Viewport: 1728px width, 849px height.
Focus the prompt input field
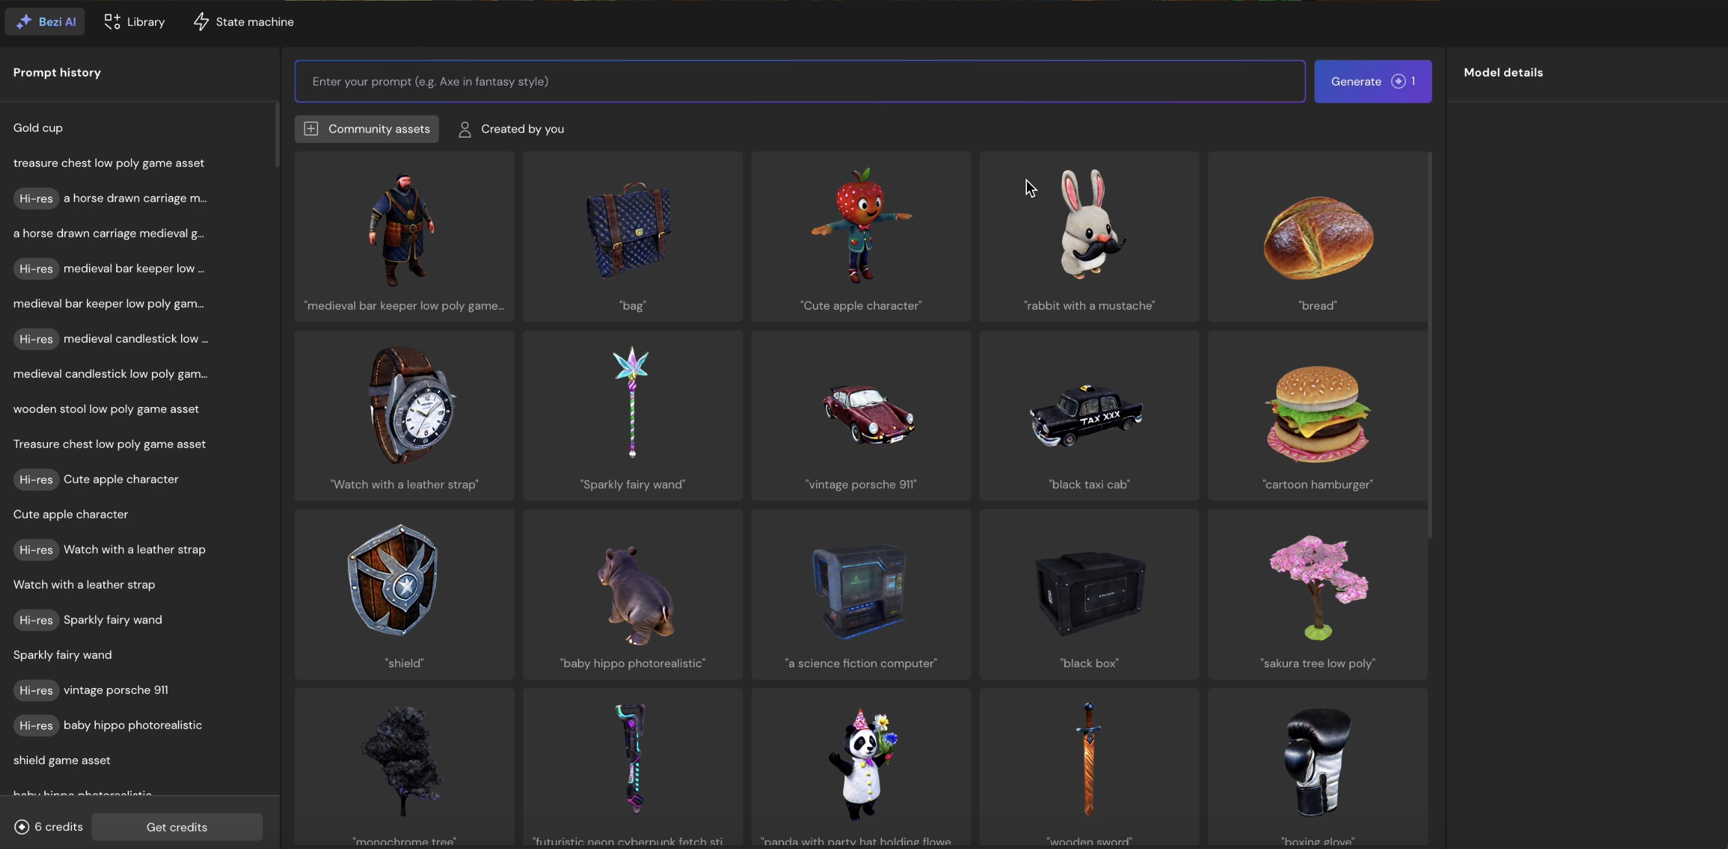(800, 81)
